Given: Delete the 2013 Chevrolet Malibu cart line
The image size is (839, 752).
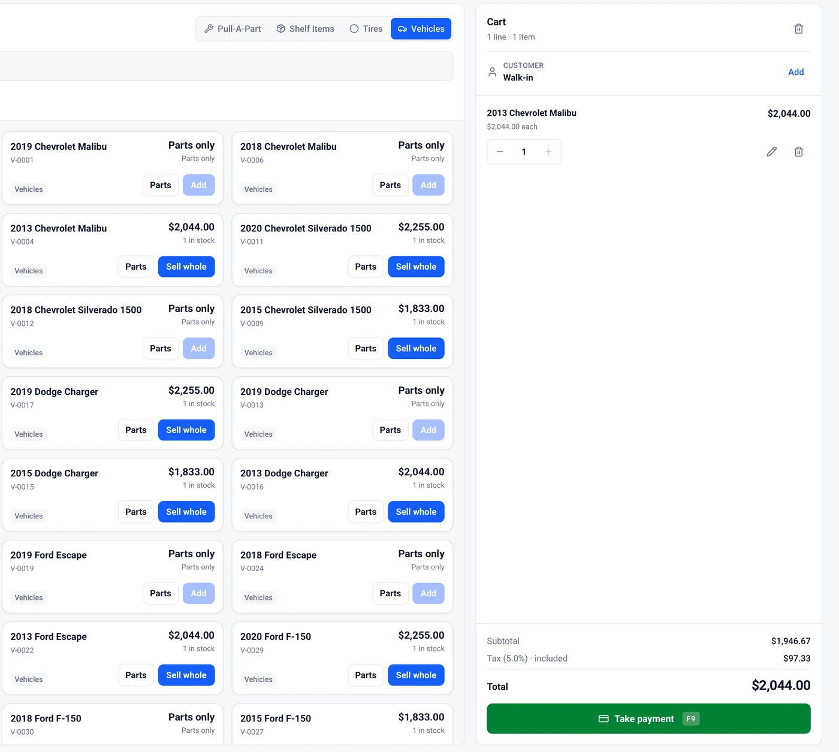Looking at the screenshot, I should pyautogui.click(x=798, y=152).
